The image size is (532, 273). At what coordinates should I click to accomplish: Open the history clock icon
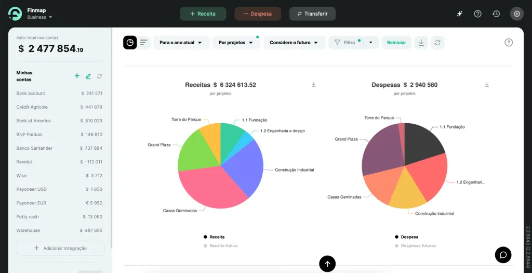tap(496, 14)
